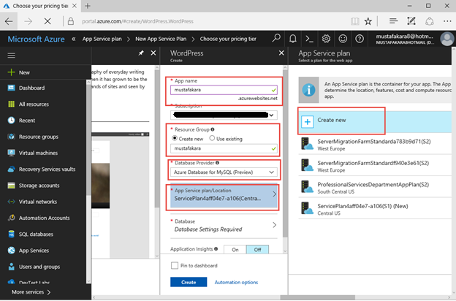Open the Recent clock icon
Image resolution: width=456 pixels, height=301 pixels.
(x=12, y=121)
